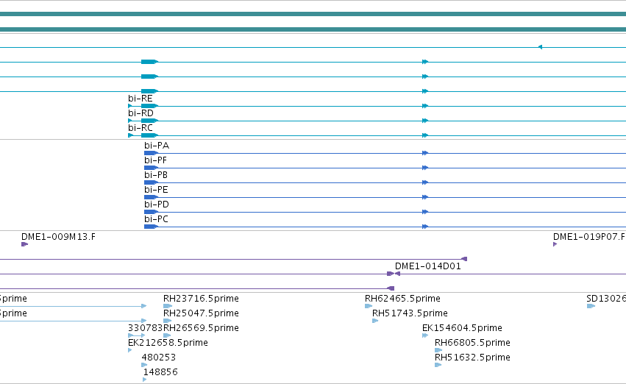Click the RH25047.5prime EST label
The height and width of the screenshot is (384, 626).
pos(201,313)
